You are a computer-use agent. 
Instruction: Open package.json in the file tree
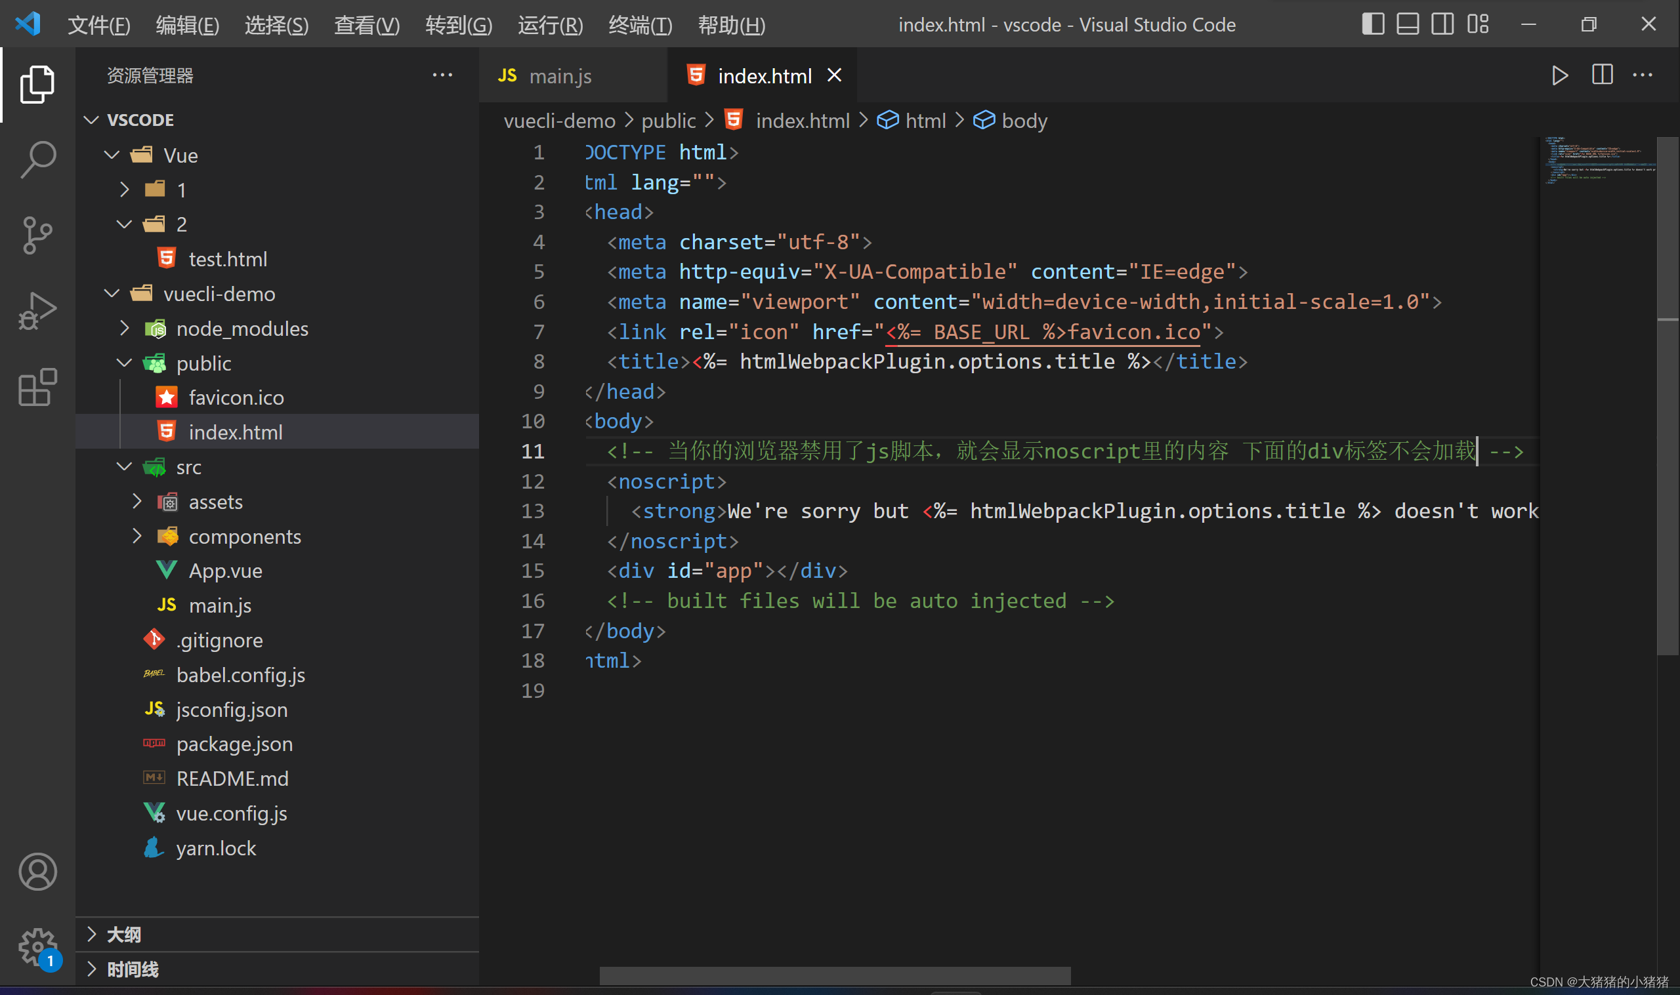pos(278,744)
